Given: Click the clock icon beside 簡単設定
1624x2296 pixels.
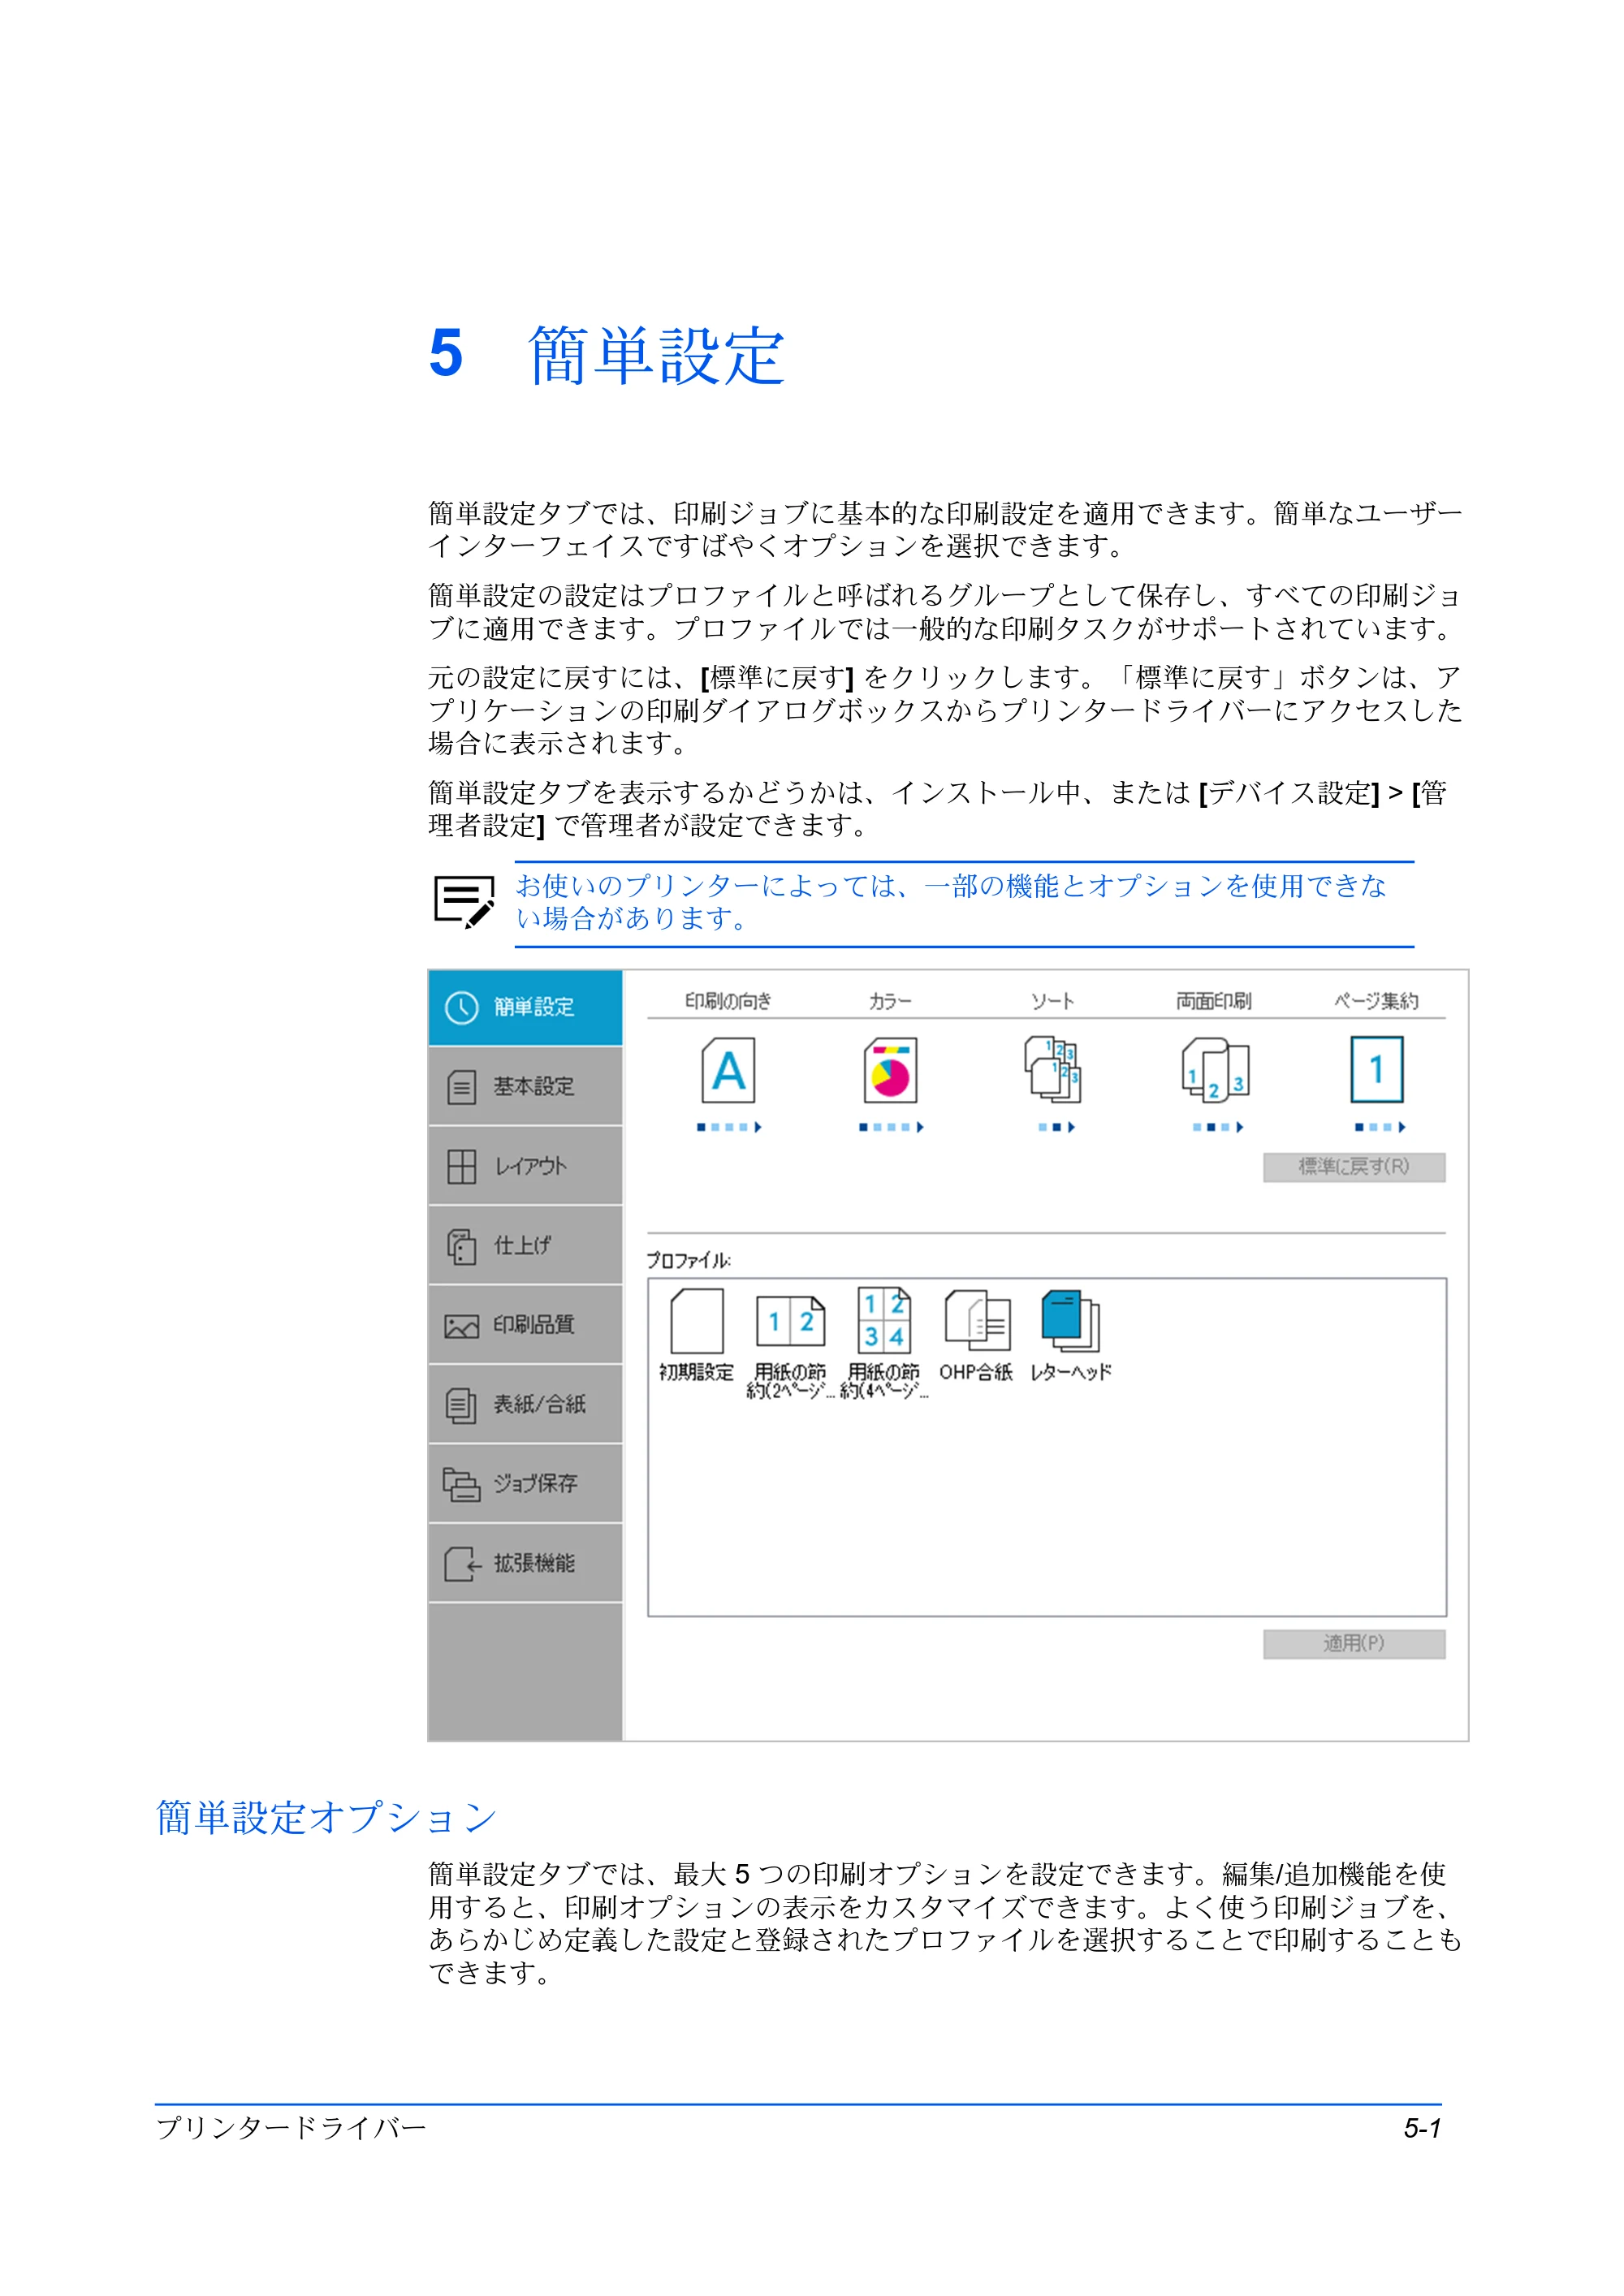Looking at the screenshot, I should (461, 1007).
